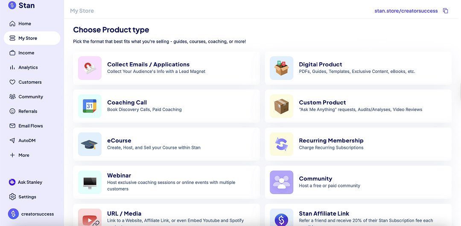Click the creatorsuccess account name

coord(38,214)
